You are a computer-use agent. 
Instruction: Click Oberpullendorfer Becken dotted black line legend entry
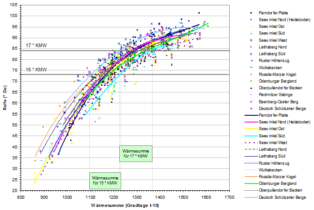[274, 190]
